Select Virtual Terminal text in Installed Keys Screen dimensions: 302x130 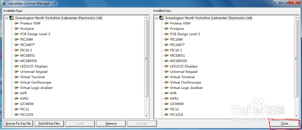182,77
